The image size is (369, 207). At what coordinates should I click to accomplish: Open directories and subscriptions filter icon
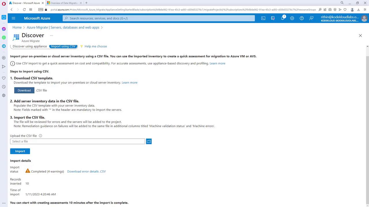click(273, 18)
